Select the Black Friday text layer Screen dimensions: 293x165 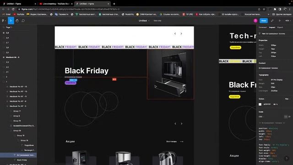click(22, 160)
